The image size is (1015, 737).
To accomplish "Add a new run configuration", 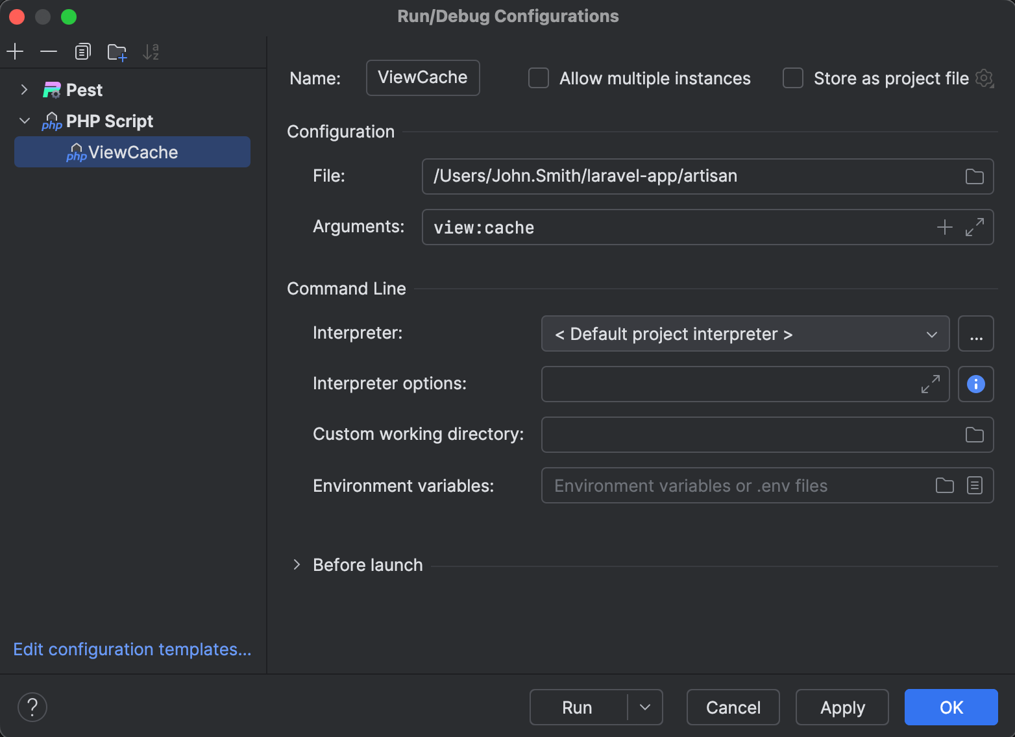I will click(x=15, y=51).
